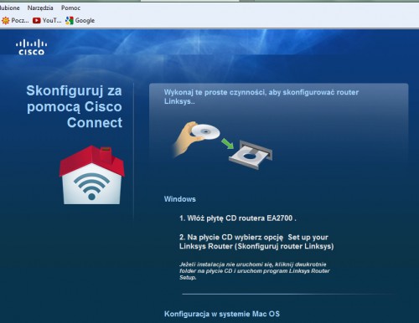Click the 'Pocz...' bookmark label
Viewport: 419px width, 323px height.
coord(20,20)
